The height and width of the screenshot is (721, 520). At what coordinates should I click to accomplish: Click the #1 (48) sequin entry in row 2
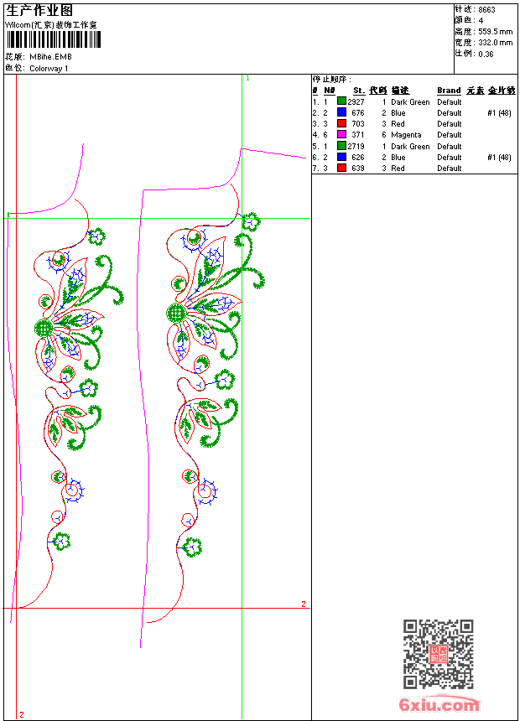click(499, 112)
